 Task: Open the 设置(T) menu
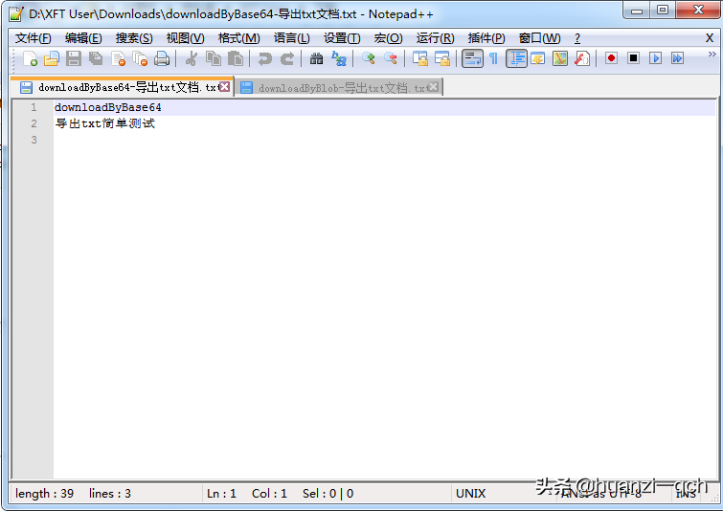(342, 38)
